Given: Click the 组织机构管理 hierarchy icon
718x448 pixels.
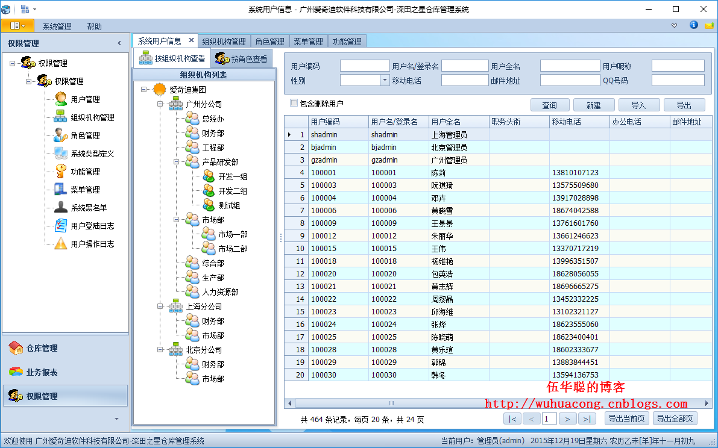Looking at the screenshot, I should (x=60, y=117).
